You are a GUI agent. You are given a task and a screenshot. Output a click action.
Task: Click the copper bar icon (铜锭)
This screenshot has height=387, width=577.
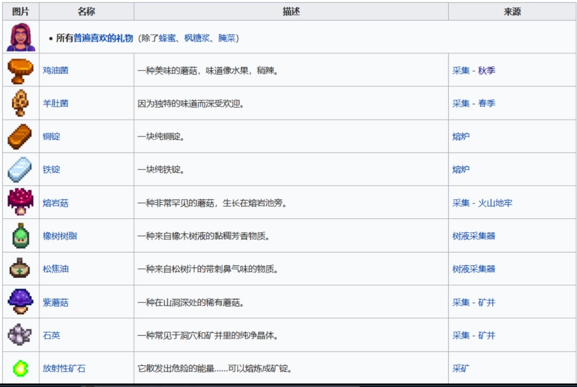[20, 136]
